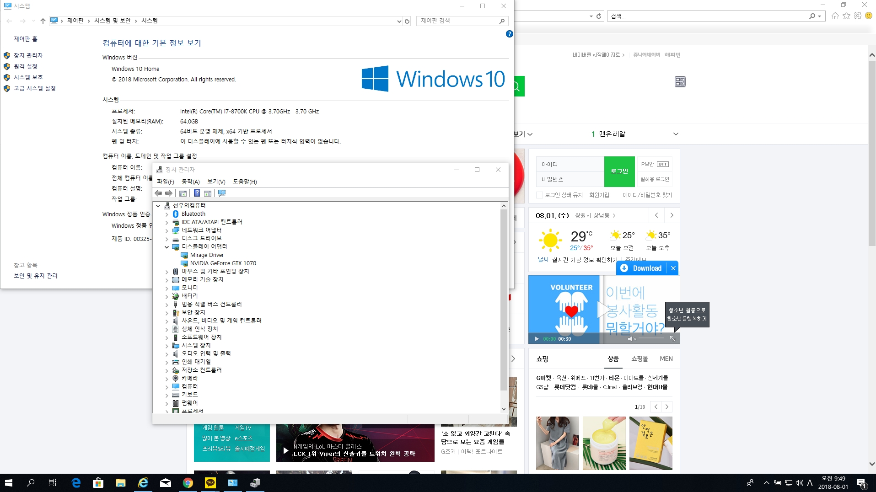This screenshot has width=876, height=492.
Task: Click the Download button on the video banner
Action: point(641,268)
